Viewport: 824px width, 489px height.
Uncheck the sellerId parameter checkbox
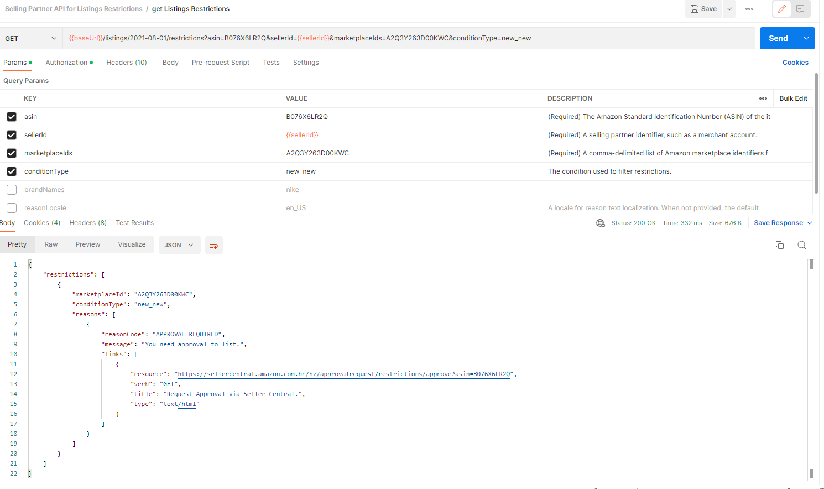12,135
